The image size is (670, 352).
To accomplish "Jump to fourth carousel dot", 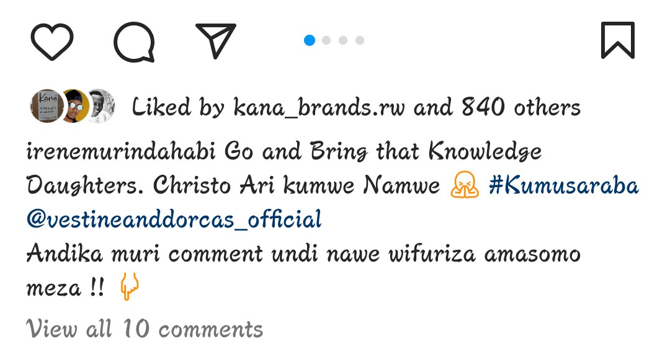I will click(x=360, y=40).
